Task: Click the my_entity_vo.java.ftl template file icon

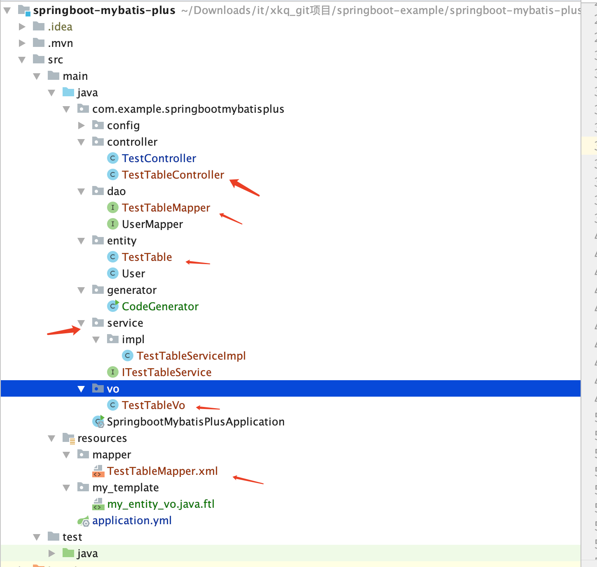Action: (98, 504)
